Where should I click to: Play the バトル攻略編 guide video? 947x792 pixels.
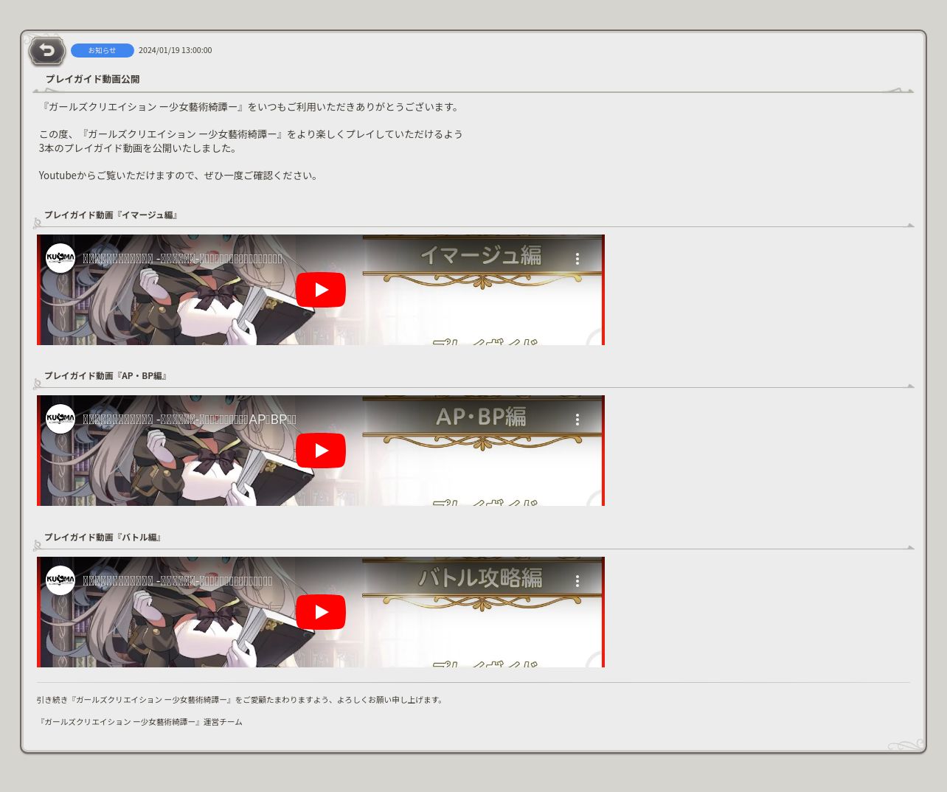[x=321, y=612]
